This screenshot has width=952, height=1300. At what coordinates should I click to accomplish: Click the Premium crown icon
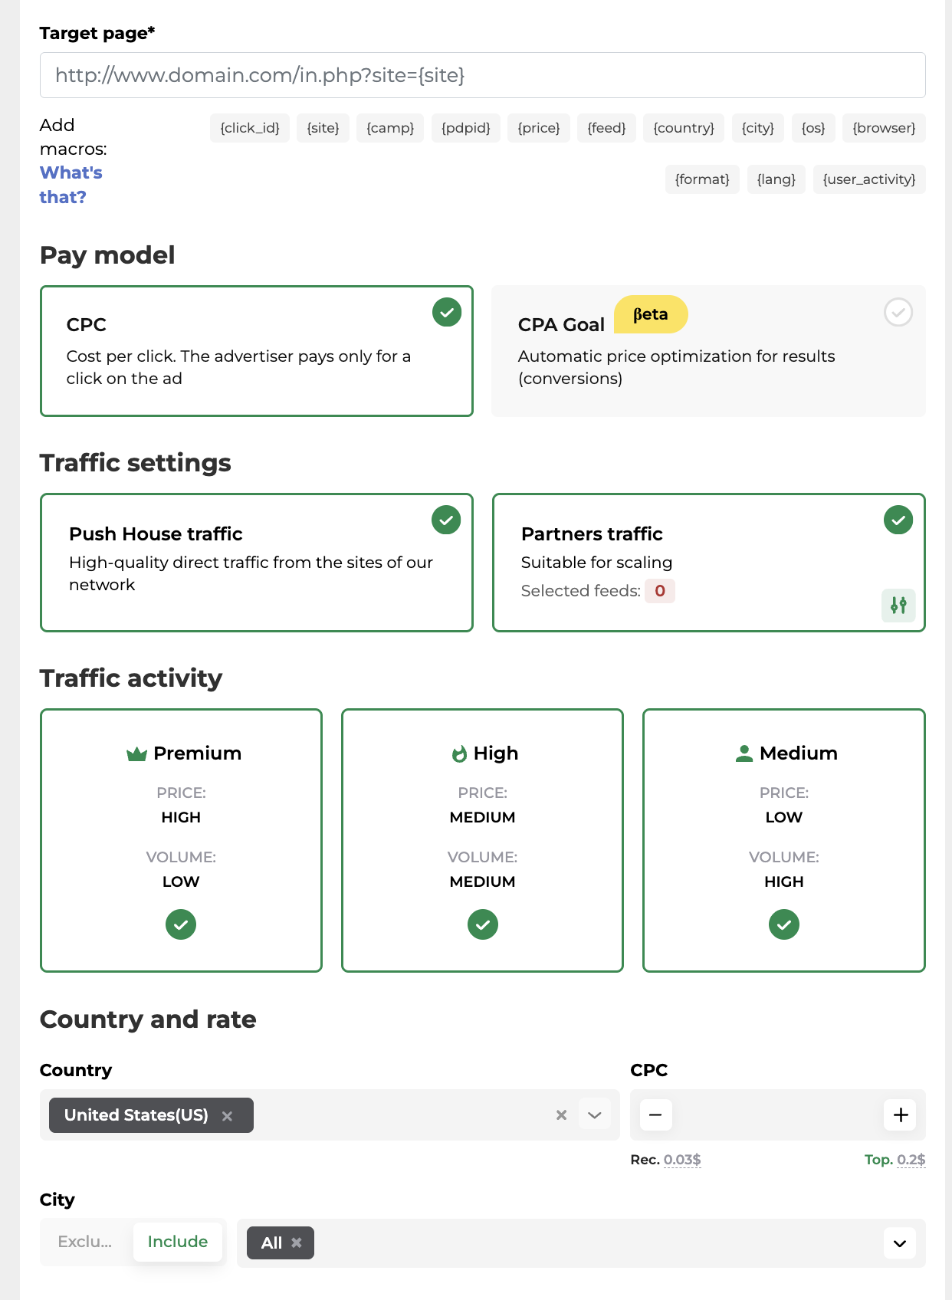(136, 754)
